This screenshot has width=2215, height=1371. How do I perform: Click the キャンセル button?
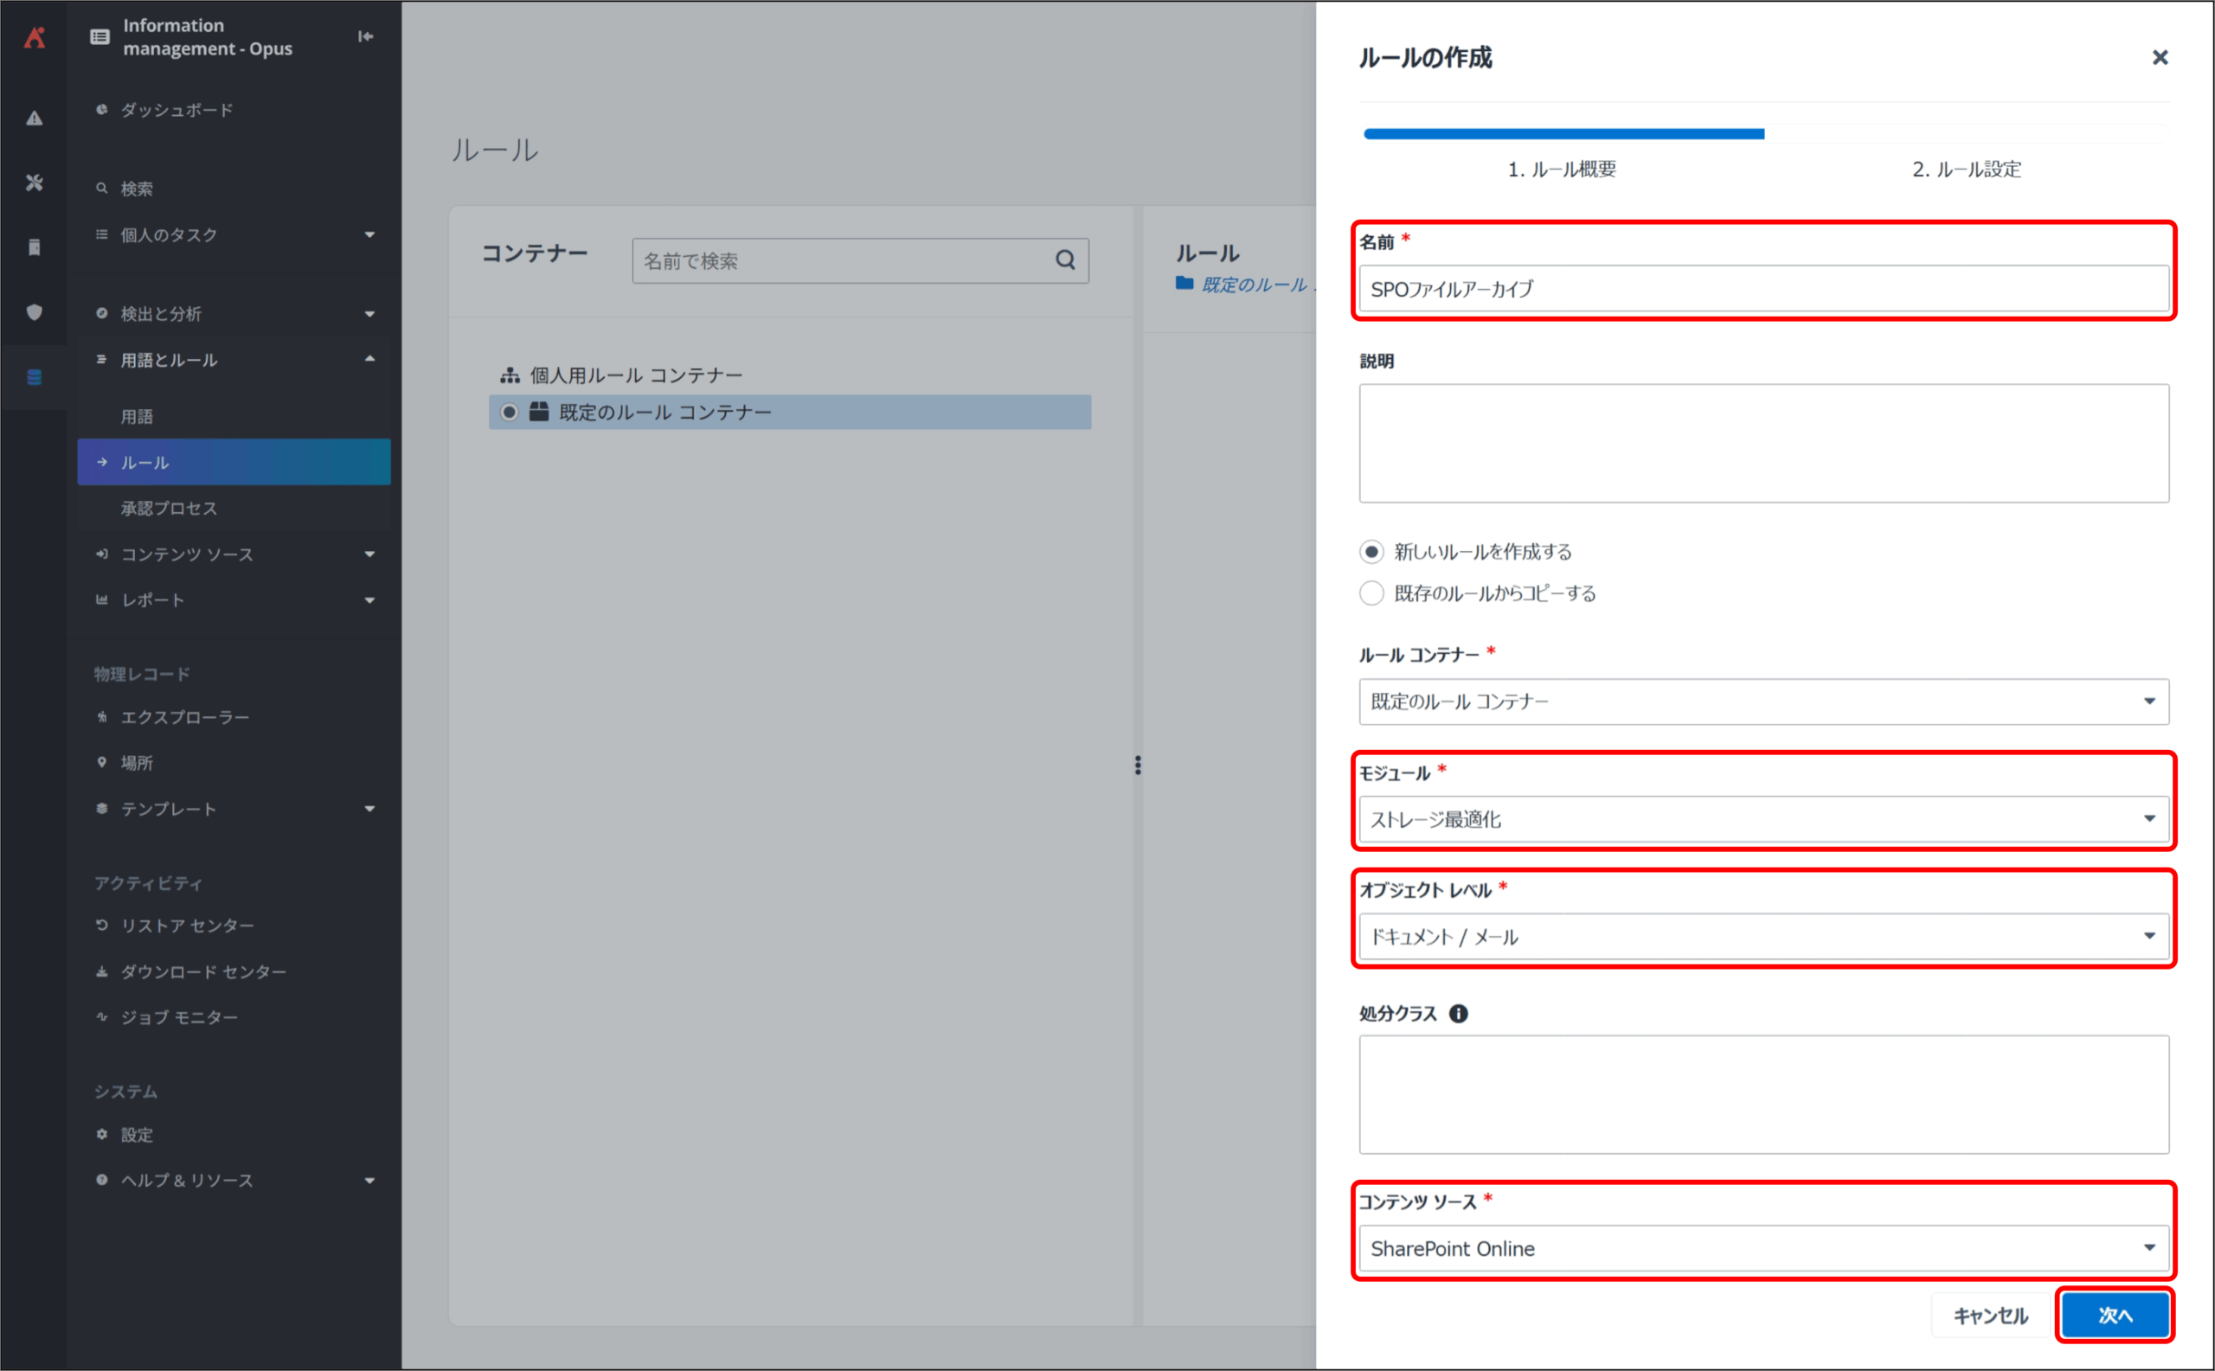(1990, 1315)
